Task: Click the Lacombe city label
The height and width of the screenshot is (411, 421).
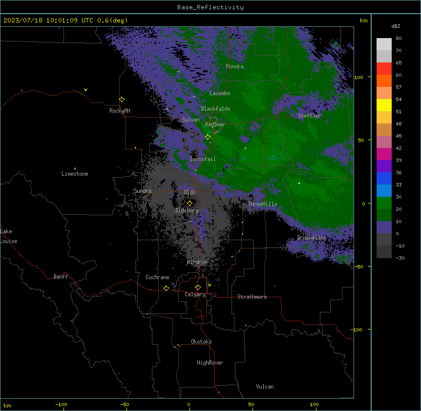Action: [x=220, y=93]
